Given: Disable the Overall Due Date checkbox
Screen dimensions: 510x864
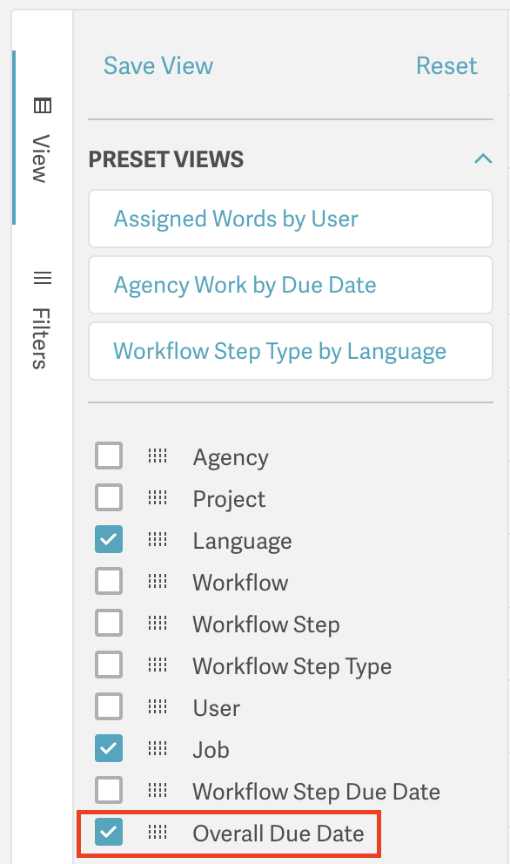Looking at the screenshot, I should pos(109,832).
